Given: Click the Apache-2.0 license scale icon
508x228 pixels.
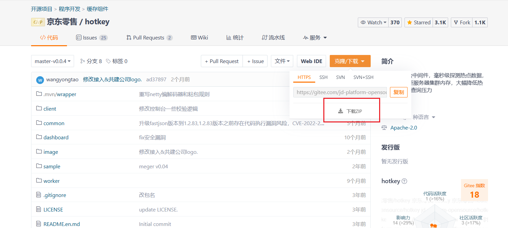Looking at the screenshot, I should click(384, 128).
